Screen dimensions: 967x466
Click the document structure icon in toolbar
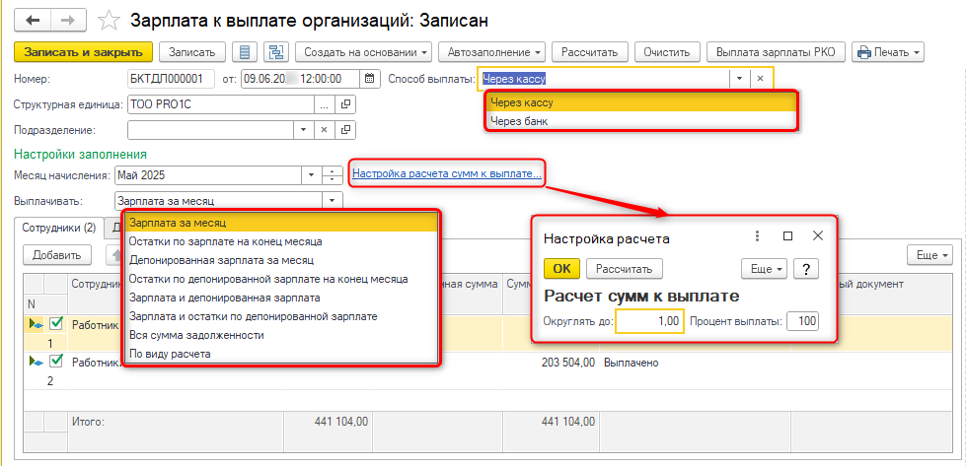(x=275, y=51)
